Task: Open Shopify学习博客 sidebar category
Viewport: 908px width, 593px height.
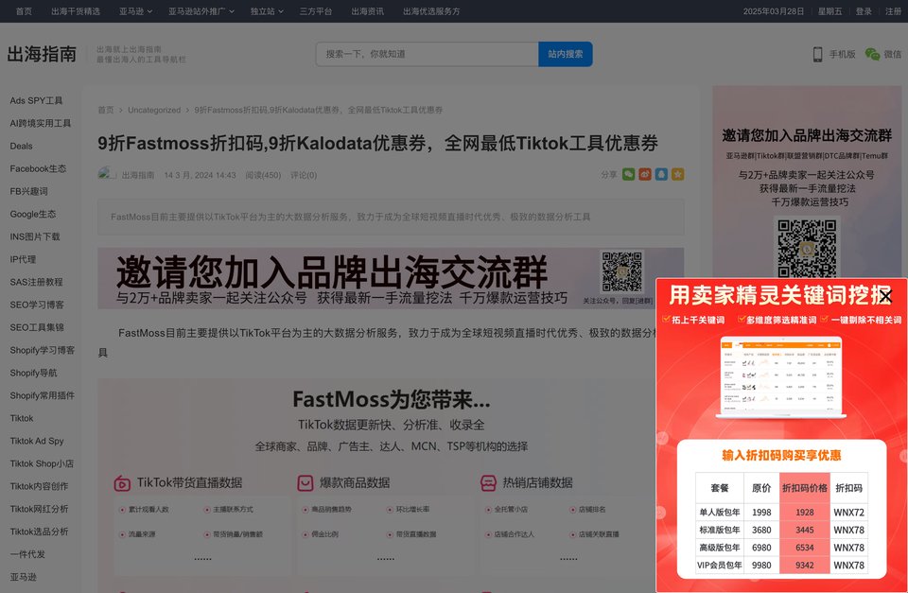Action: click(x=43, y=350)
